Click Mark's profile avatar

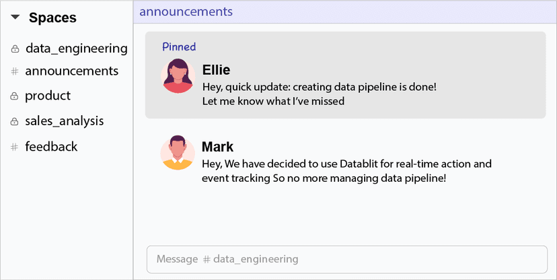(178, 153)
